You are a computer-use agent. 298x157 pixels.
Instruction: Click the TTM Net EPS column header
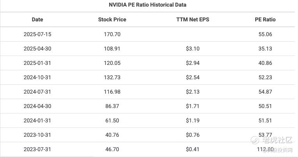point(193,19)
